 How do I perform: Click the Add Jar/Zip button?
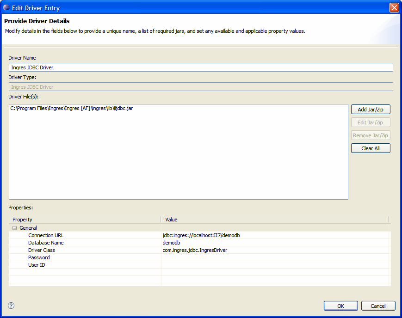pos(371,110)
